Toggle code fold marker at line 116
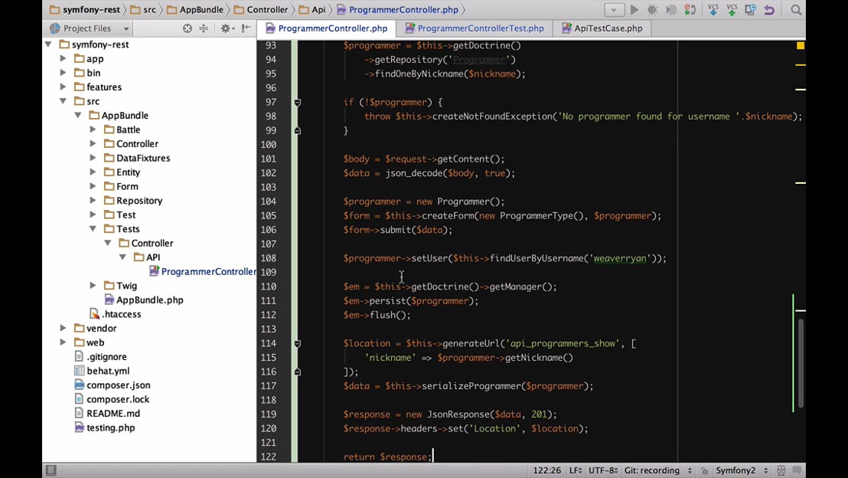 click(297, 372)
